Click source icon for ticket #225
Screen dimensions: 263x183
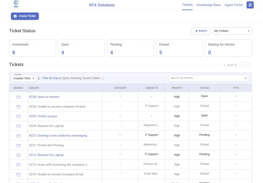coord(18,116)
